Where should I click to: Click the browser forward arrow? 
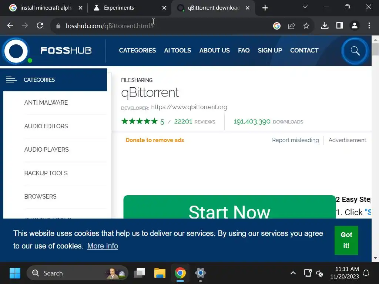click(x=25, y=26)
